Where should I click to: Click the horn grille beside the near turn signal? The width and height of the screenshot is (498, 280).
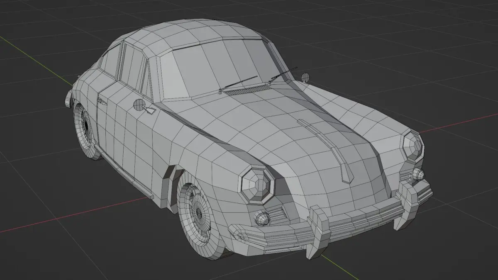coord(278,214)
